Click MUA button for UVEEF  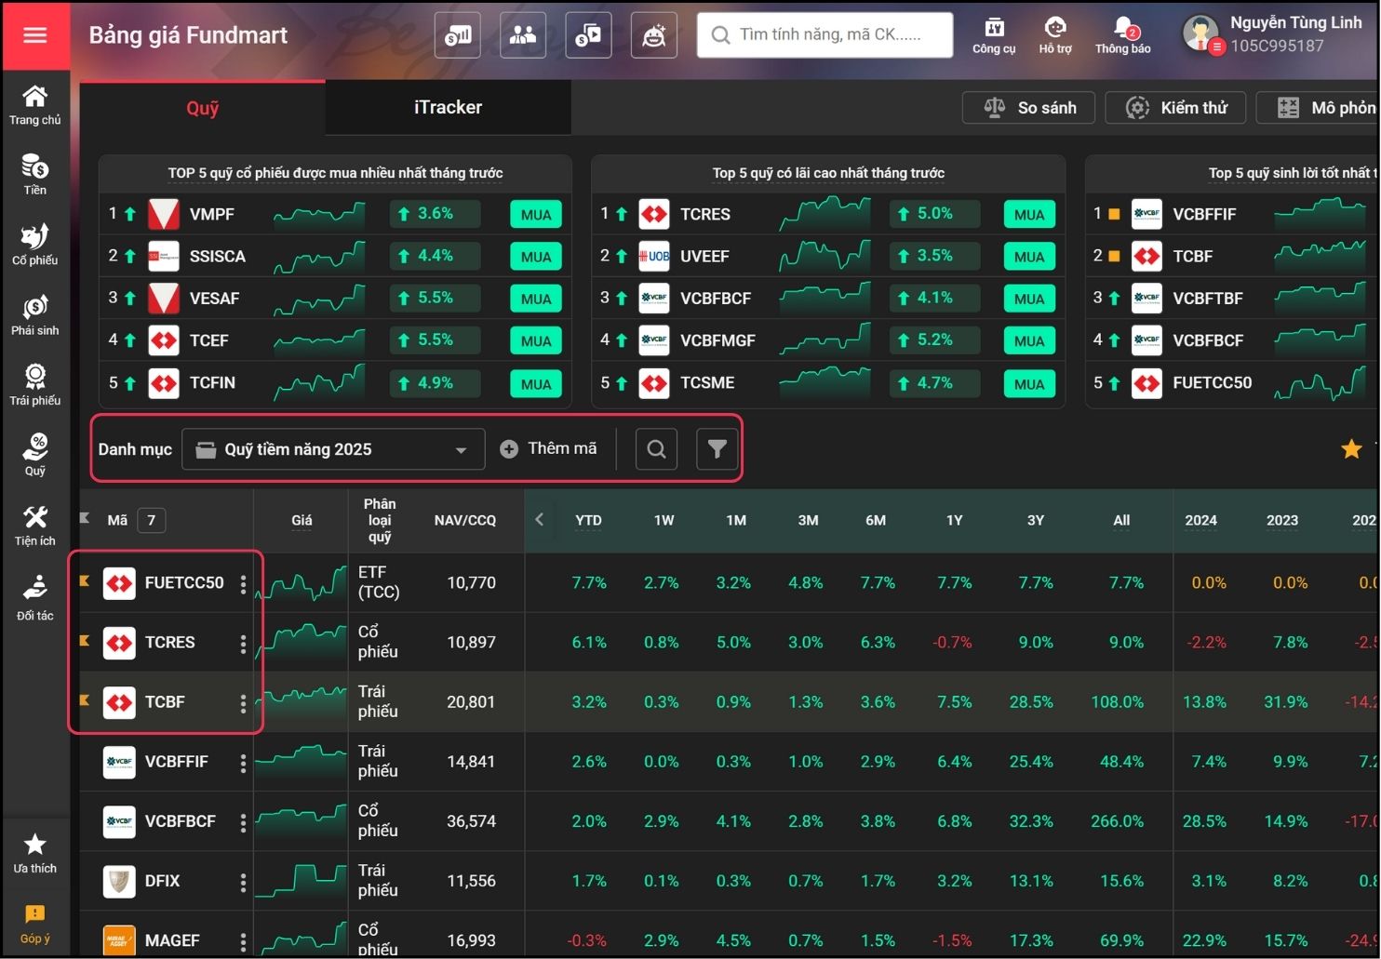click(x=1029, y=257)
